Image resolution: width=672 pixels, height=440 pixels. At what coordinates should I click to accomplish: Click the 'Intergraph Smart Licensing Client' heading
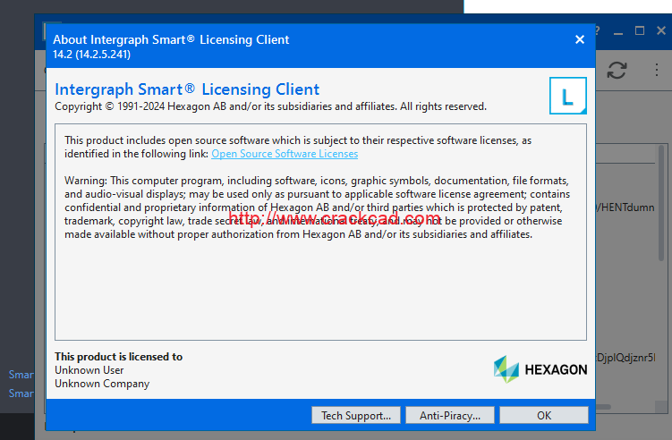[187, 89]
